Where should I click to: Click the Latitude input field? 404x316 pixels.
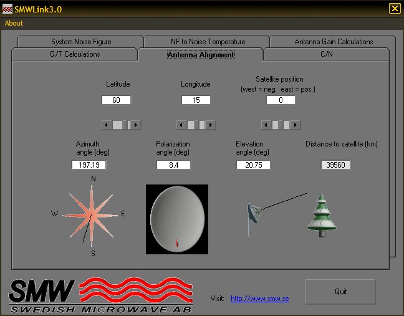(116, 100)
